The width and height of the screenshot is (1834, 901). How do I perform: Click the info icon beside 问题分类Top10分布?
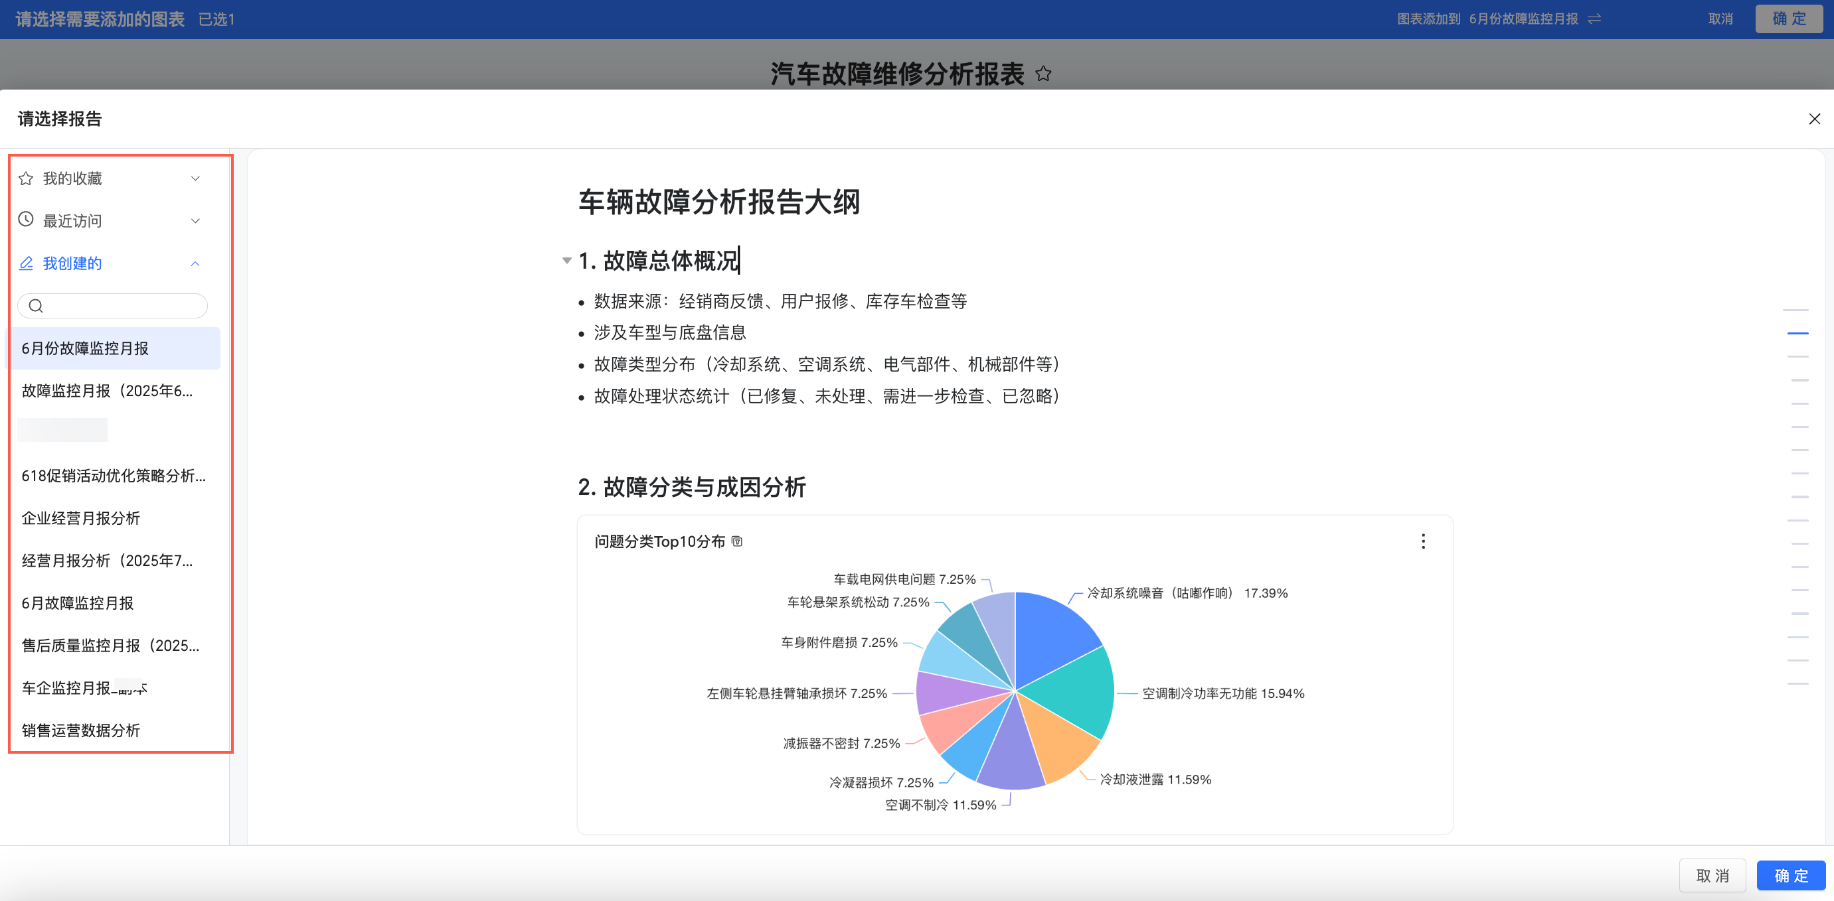pos(737,542)
